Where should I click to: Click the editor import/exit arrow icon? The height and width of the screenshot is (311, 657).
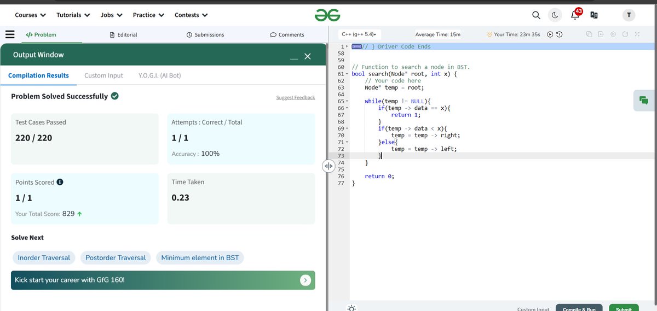point(601,34)
